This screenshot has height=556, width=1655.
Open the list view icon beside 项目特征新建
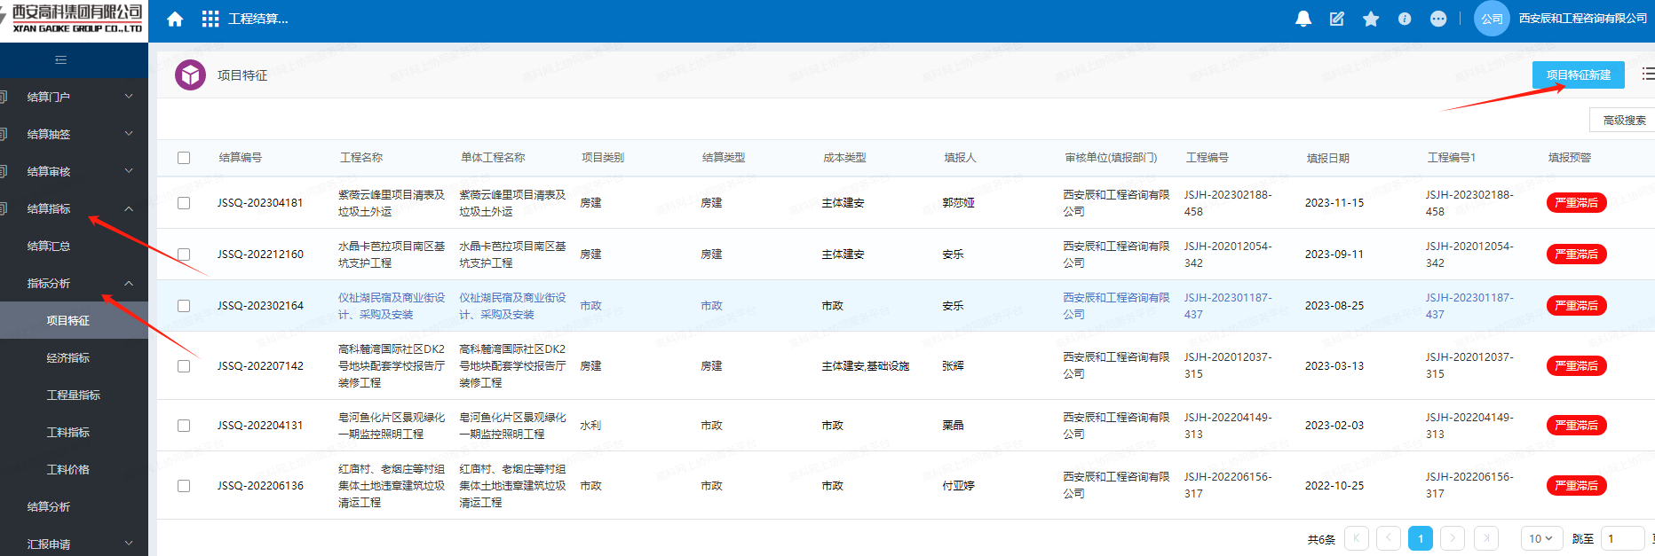coord(1648,74)
